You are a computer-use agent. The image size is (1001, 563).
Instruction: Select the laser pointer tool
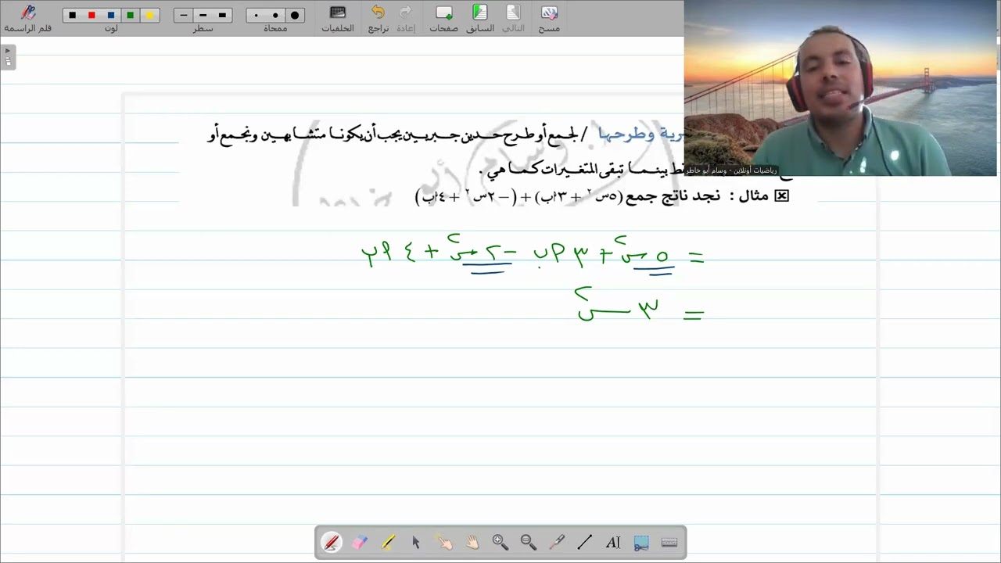tap(557, 542)
